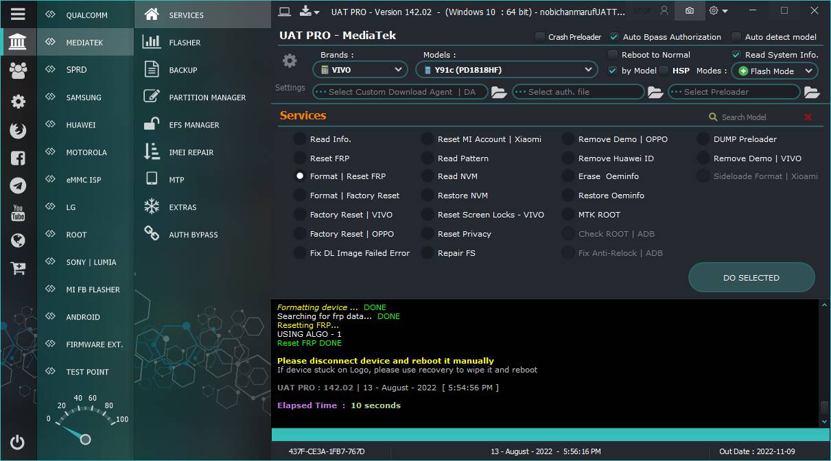Image resolution: width=831 pixels, height=461 pixels.
Task: Open the Models dropdown showing Y91c
Action: point(506,70)
